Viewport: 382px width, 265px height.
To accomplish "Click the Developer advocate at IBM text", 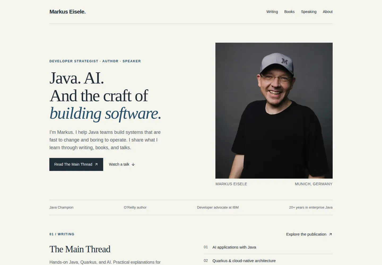I will coord(218,207).
